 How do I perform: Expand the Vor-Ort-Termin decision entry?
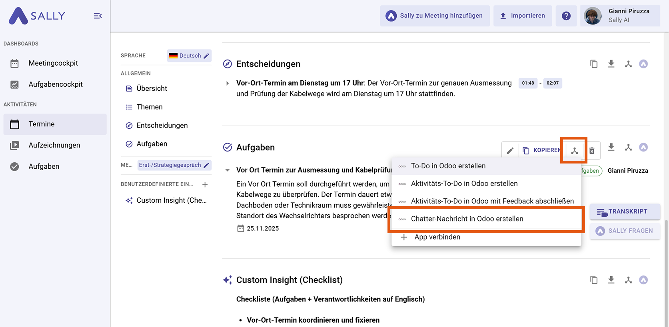coord(228,83)
